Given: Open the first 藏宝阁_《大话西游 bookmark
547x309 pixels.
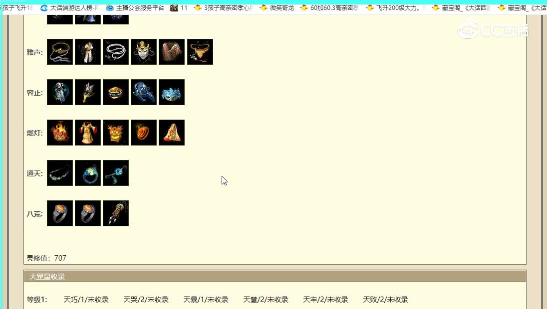Looking at the screenshot, I should [x=461, y=7].
